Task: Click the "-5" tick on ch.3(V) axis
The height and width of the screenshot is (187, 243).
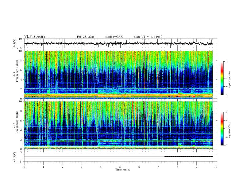Action: coord(21,162)
